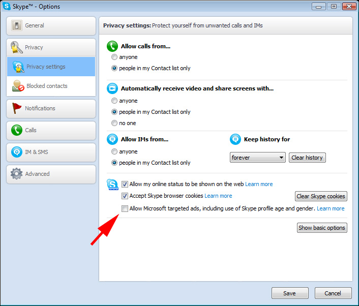The image size is (359, 306).
Task: Click chat bubble icon beside Keep history for
Action: [235, 139]
